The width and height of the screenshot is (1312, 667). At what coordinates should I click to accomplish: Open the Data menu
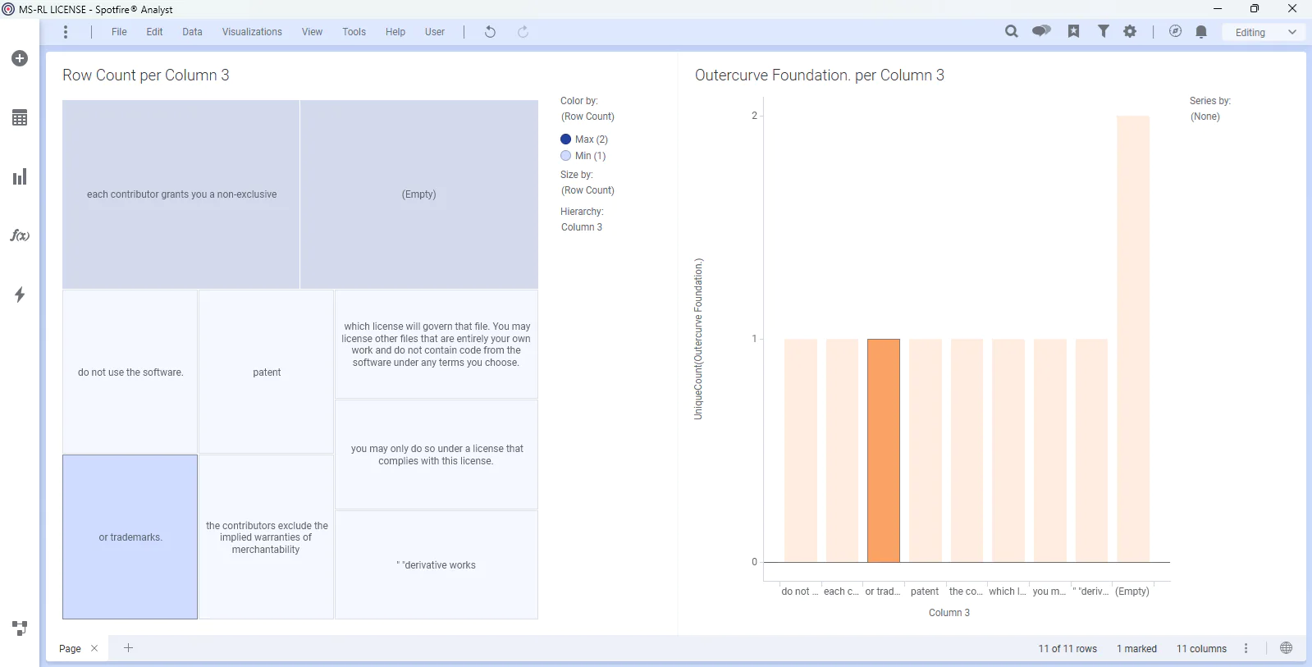pyautogui.click(x=192, y=32)
